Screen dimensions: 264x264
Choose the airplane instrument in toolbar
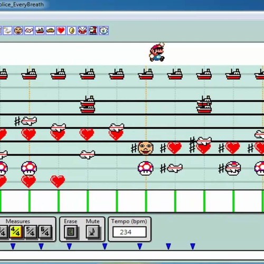(29, 31)
